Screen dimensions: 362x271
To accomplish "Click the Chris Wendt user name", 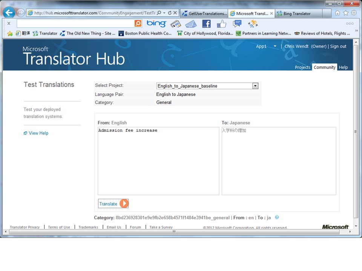I will click(296, 46).
